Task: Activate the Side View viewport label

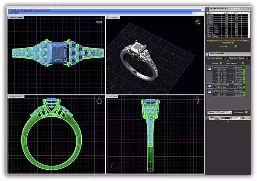Action: (x=112, y=97)
